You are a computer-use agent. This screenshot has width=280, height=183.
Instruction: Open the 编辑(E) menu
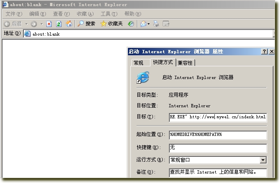pyautogui.click(x=37, y=14)
